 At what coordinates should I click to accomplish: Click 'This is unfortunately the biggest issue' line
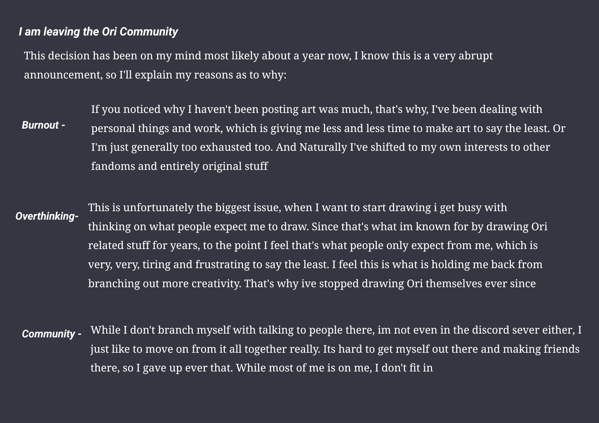pyautogui.click(x=297, y=207)
